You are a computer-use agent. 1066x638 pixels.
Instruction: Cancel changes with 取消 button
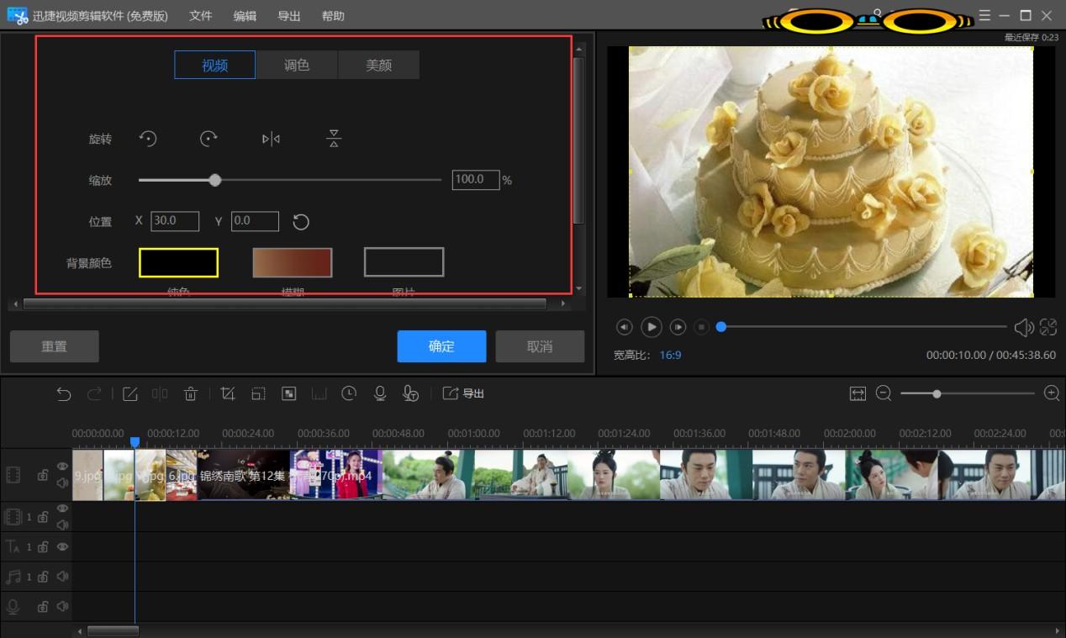pos(540,346)
